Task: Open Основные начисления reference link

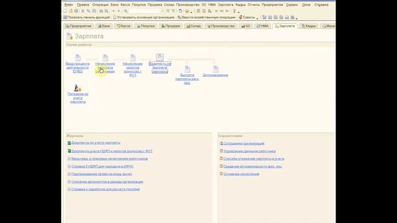Action: 241,174
